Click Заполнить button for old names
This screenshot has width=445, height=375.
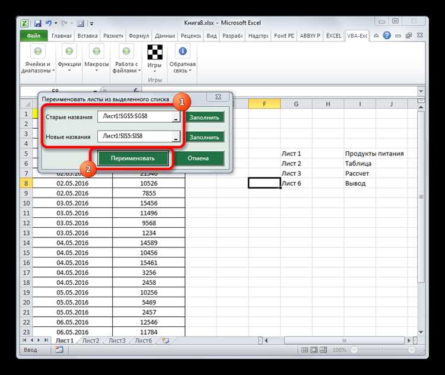tap(204, 117)
